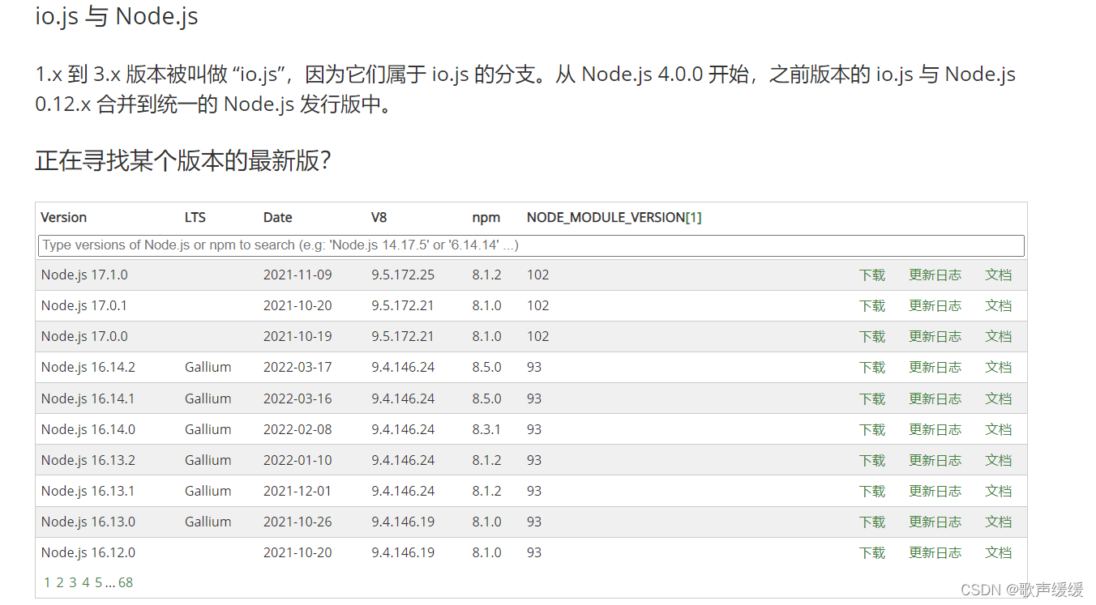Viewport: 1096px width, 605px height.
Task: Click the date 2021-11-09
Action: tap(298, 275)
